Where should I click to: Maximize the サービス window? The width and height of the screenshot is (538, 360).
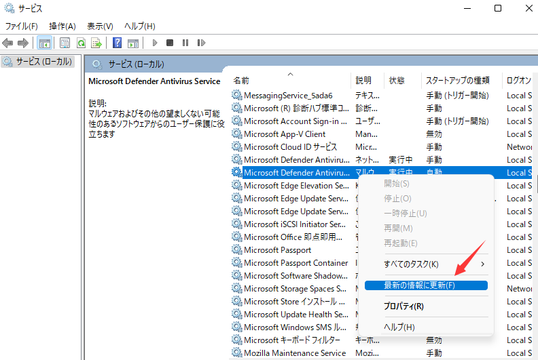click(x=498, y=8)
